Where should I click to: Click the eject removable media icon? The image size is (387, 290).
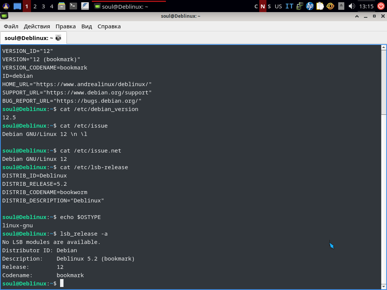pyautogui.click(x=341, y=6)
